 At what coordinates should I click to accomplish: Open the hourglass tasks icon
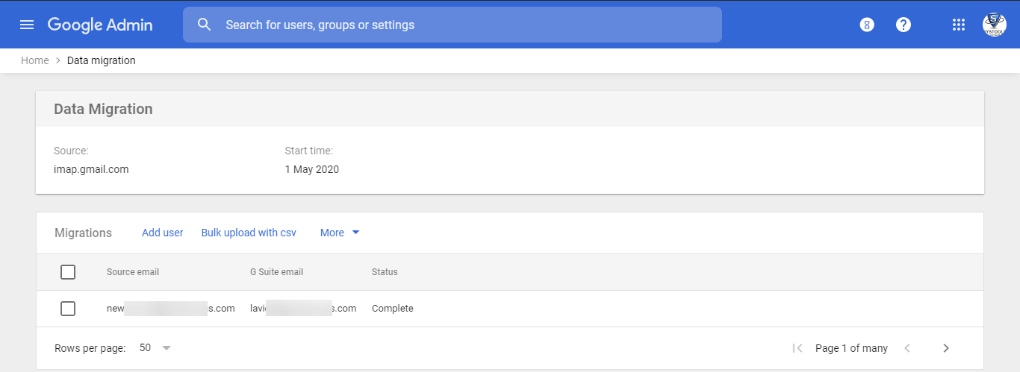point(867,25)
